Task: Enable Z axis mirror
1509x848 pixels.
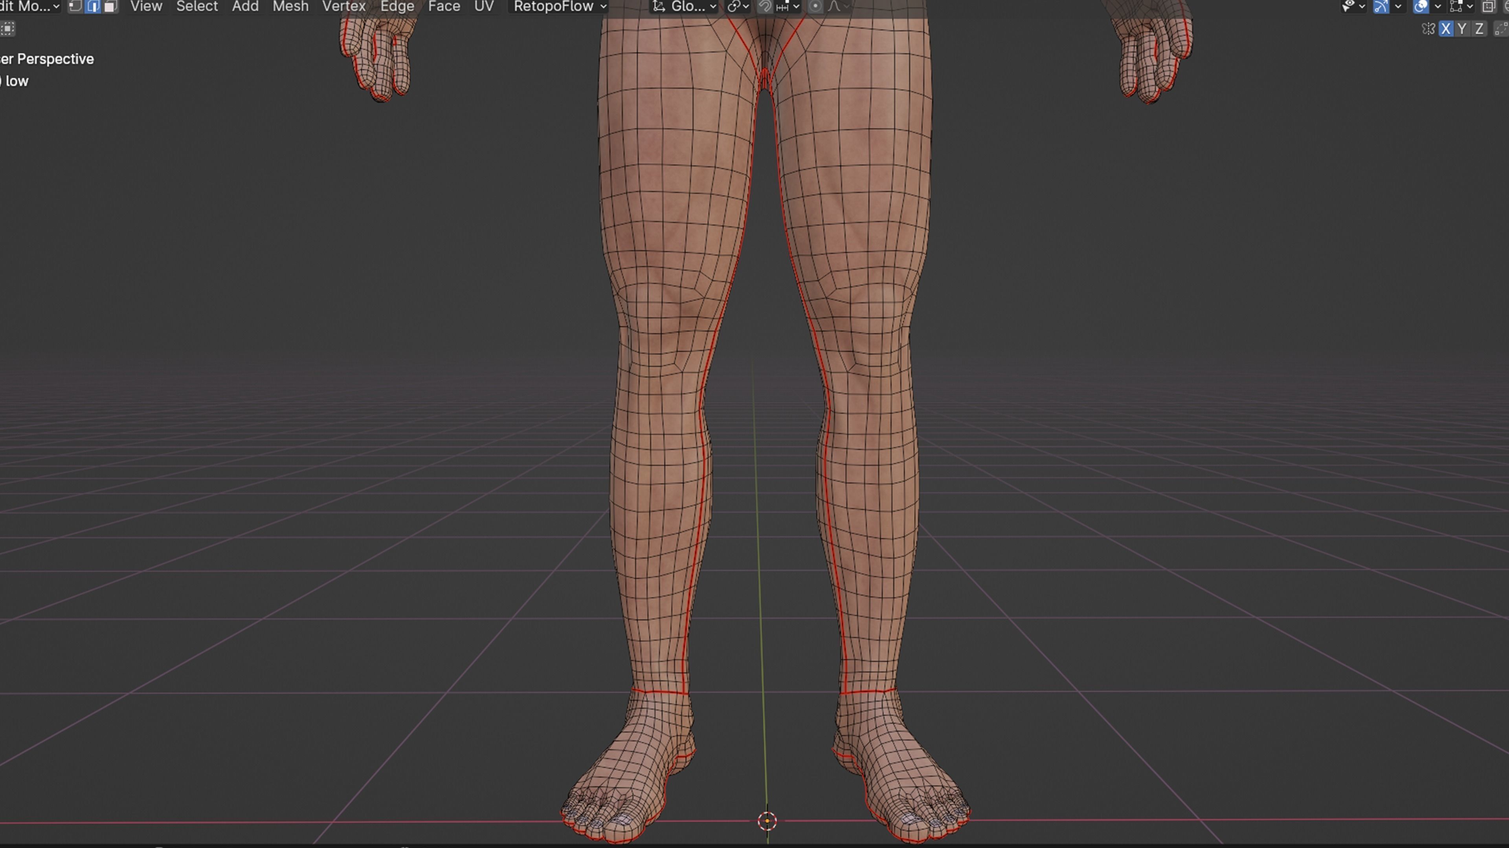Action: pyautogui.click(x=1479, y=29)
